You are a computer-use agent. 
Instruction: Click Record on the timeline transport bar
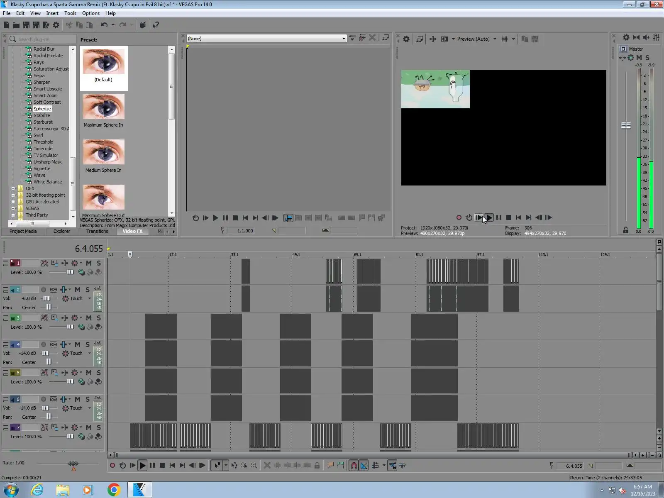[112, 466]
